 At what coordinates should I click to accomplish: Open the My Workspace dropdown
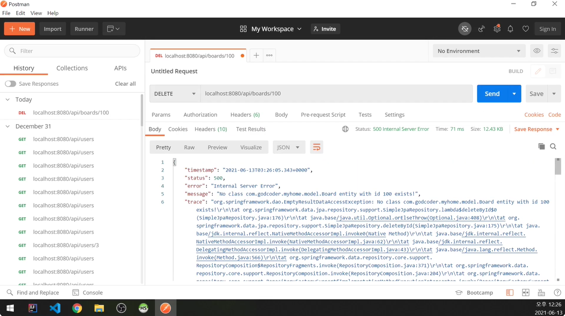(276, 29)
